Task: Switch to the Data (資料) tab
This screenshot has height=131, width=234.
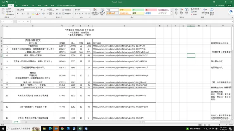Action: 40,5
